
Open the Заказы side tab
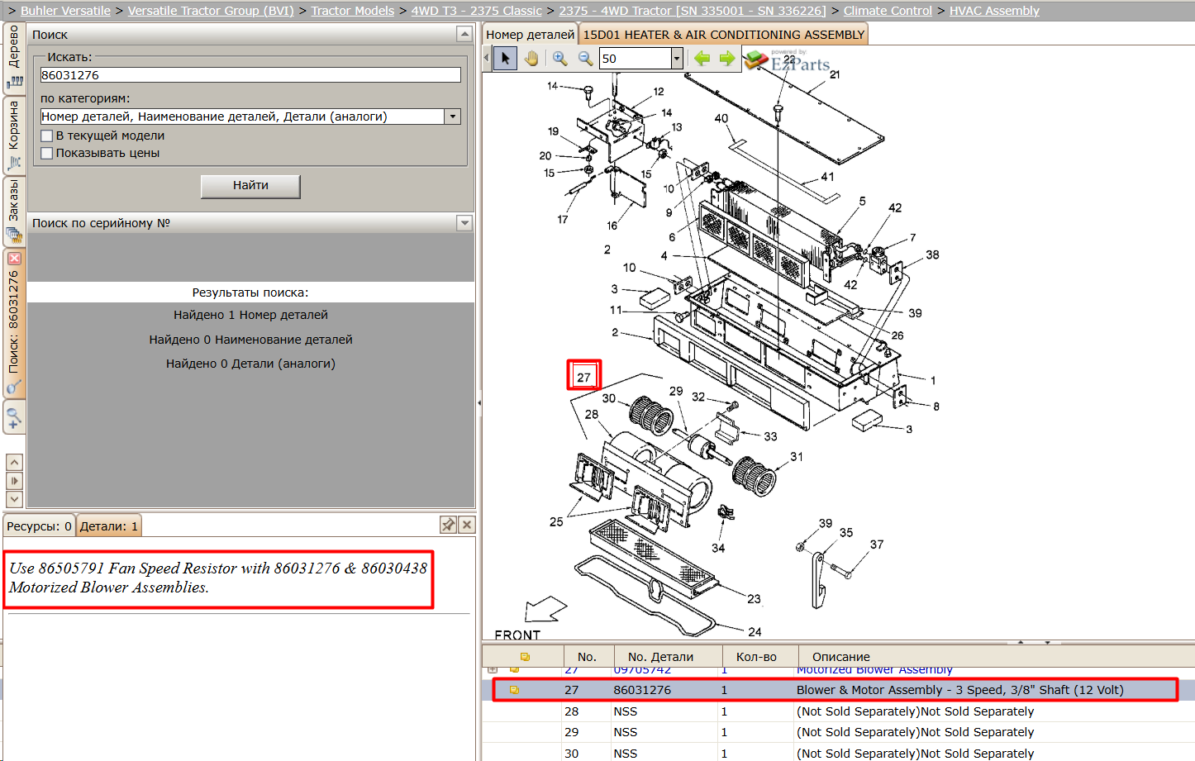click(x=14, y=212)
